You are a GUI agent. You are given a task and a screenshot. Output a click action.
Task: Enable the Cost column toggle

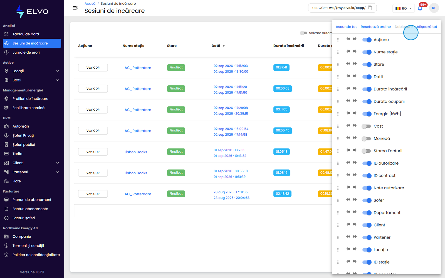click(x=366, y=126)
